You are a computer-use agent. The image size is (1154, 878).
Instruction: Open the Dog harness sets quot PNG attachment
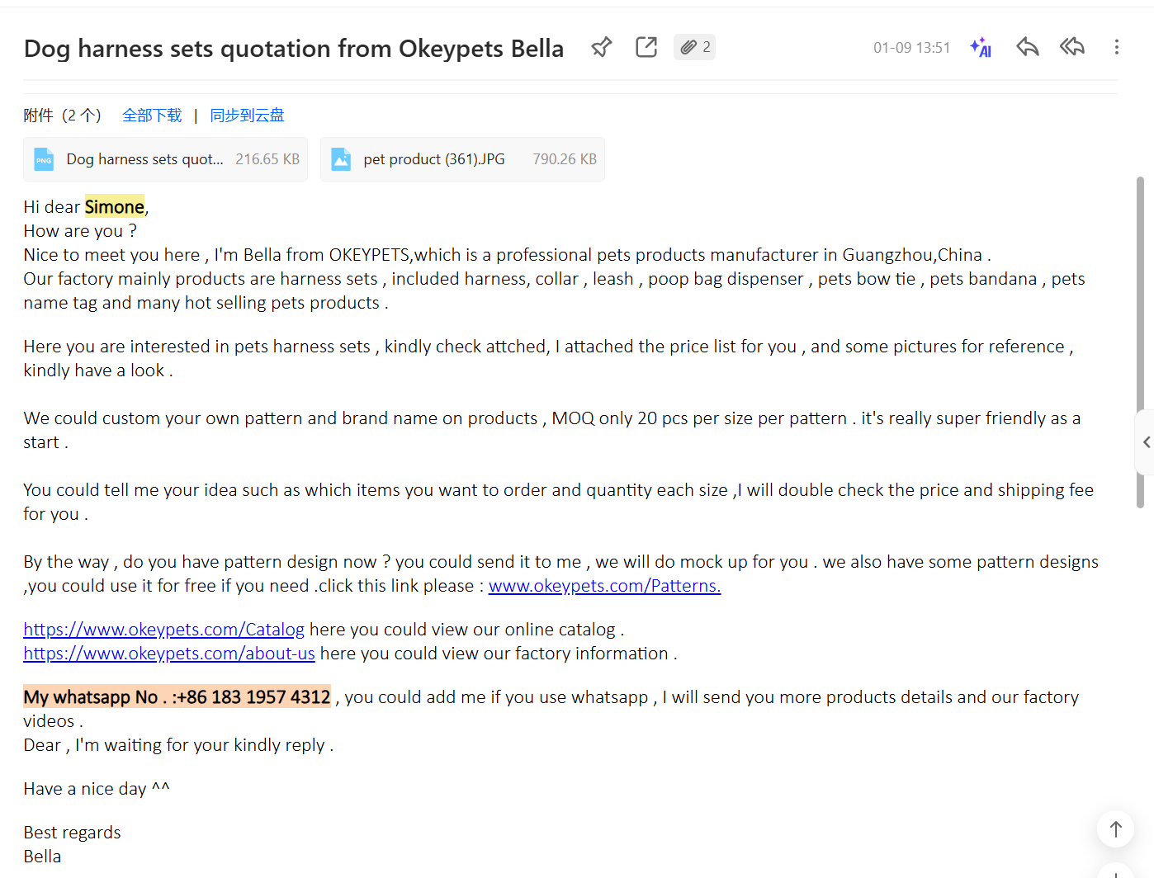(166, 159)
